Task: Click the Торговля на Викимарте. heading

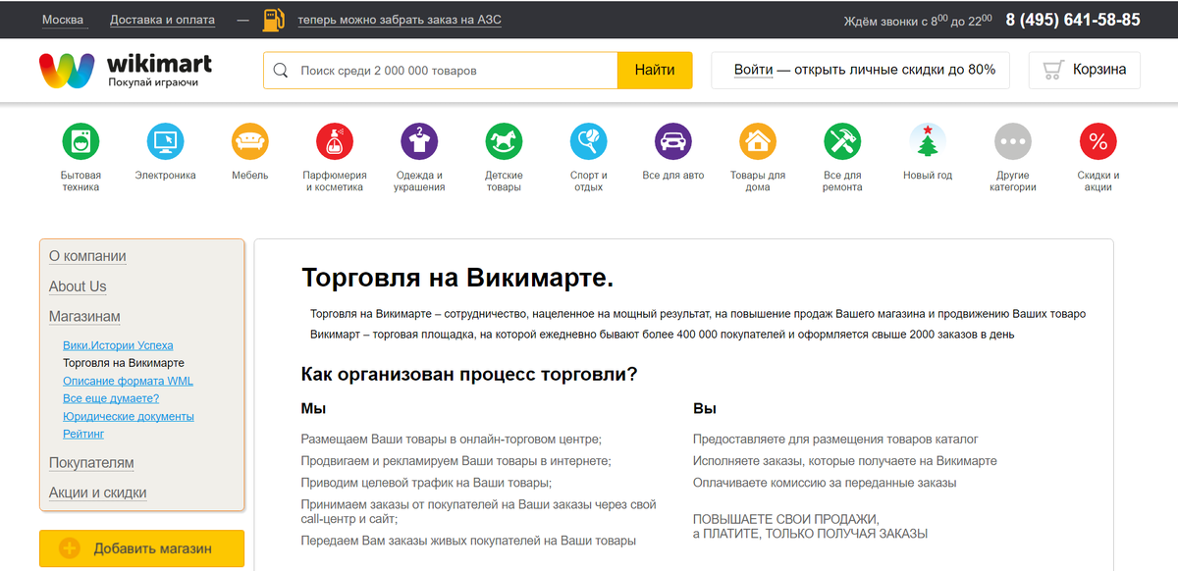Action: click(x=457, y=278)
